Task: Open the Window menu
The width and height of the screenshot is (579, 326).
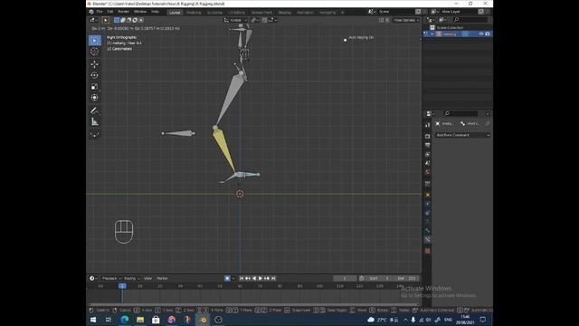Action: click(140, 12)
